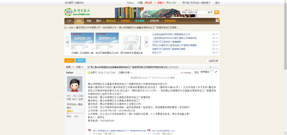Click the orange 发帖 button
Screen dimensions: 287x135
click(x=69, y=60)
